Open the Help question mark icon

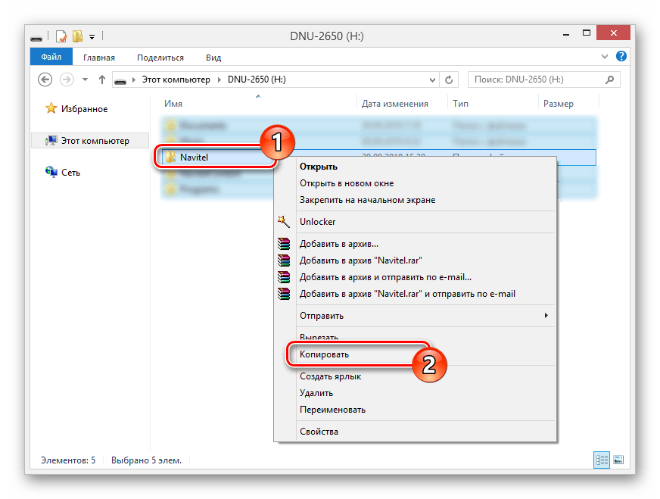[x=621, y=58]
